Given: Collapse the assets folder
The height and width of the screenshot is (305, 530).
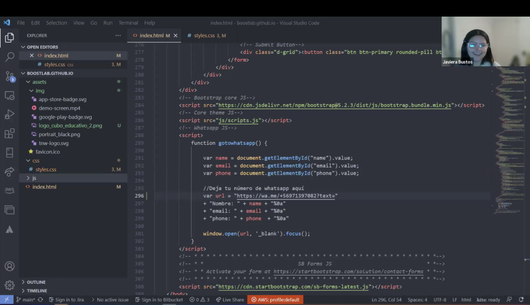Looking at the screenshot, I should click(73, 82).
